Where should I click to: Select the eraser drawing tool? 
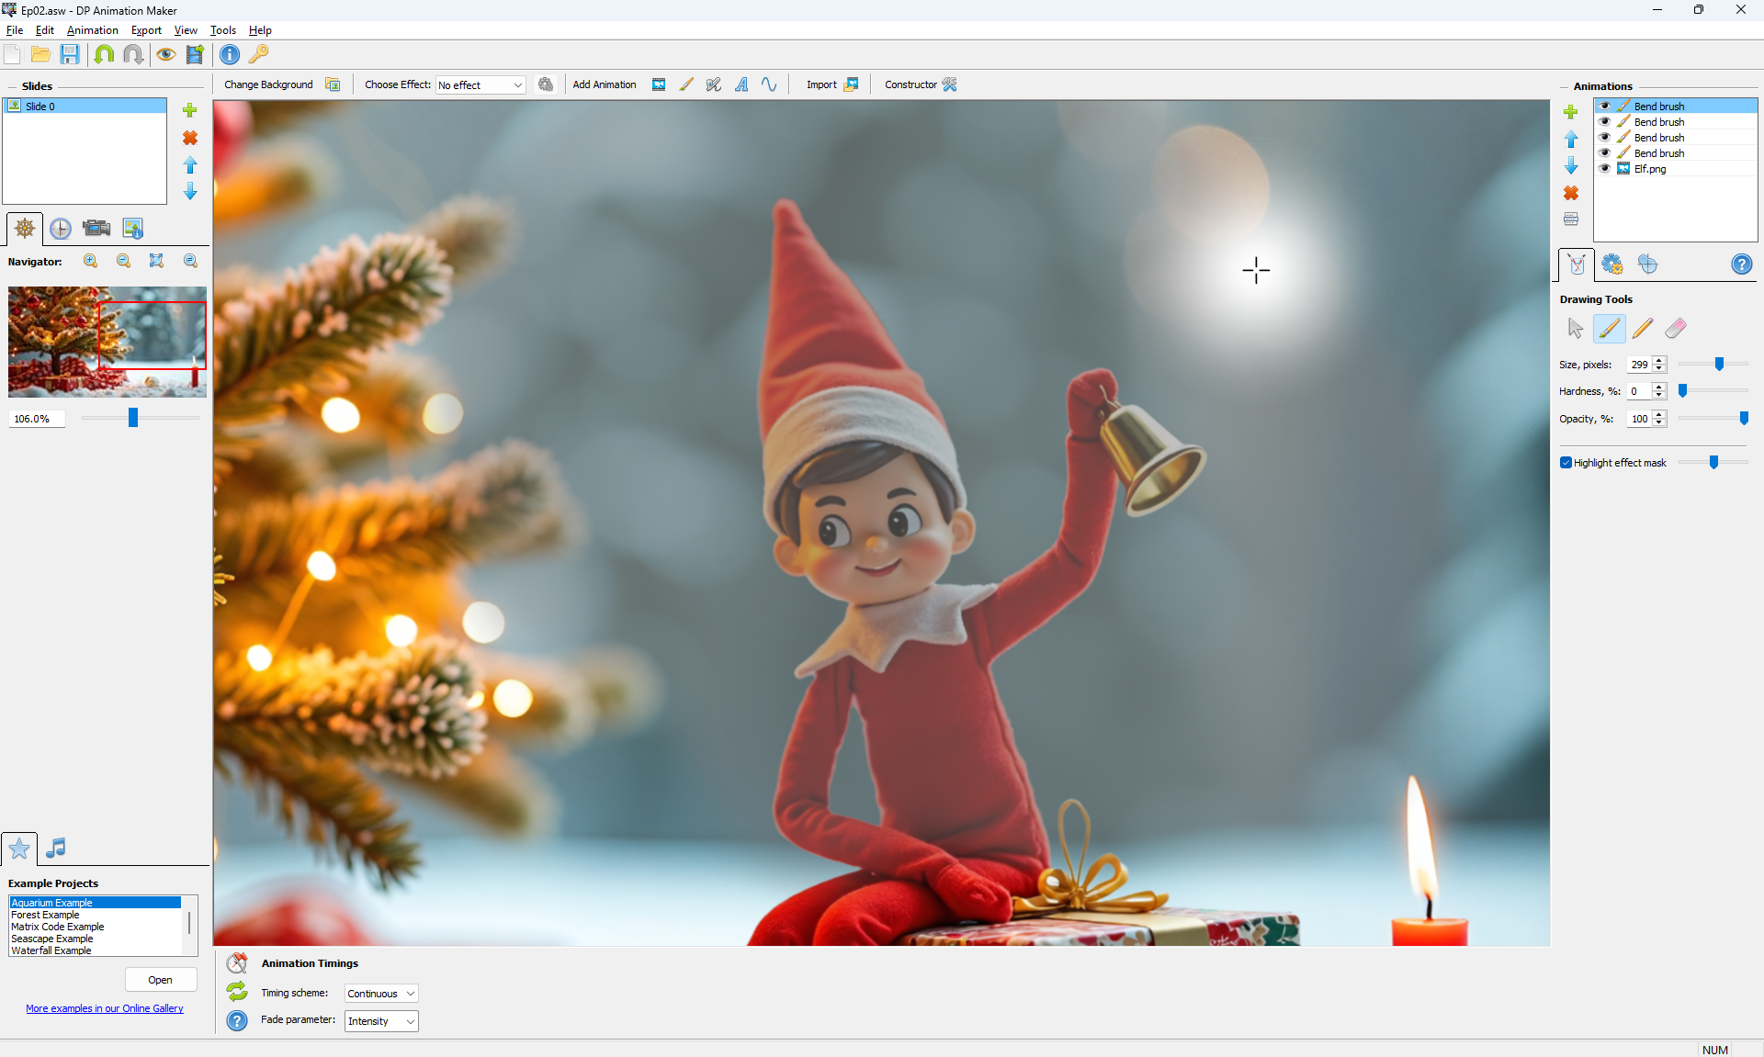click(x=1676, y=328)
